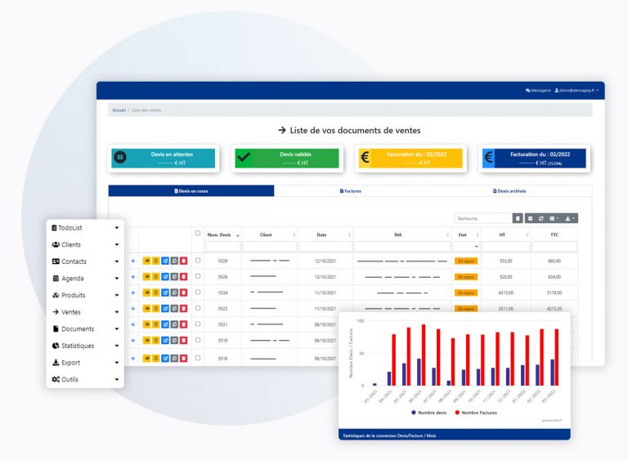Click the trash button beside the Recherche field

click(518, 218)
